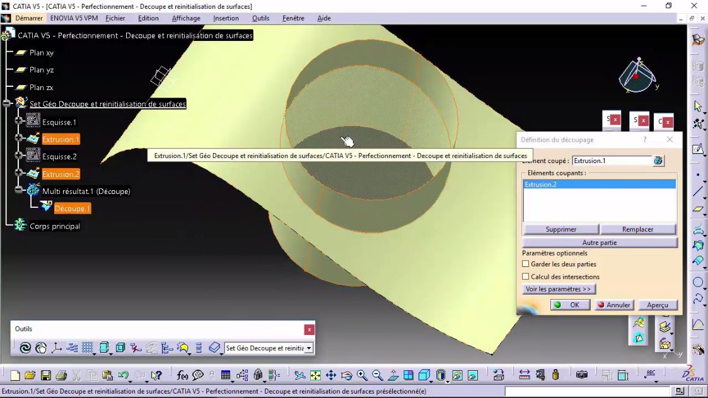Enable Calcul des intersections checkbox
Image resolution: width=708 pixels, height=398 pixels.
pos(526,276)
